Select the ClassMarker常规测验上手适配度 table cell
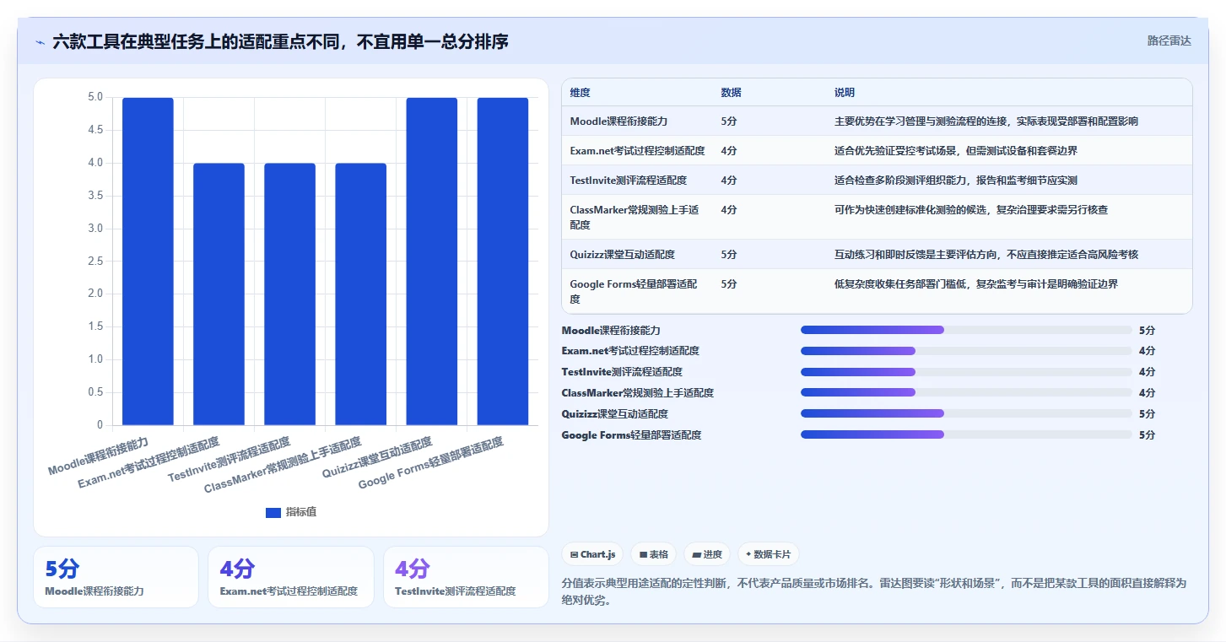Viewport: 1226px width, 642px height. point(635,218)
